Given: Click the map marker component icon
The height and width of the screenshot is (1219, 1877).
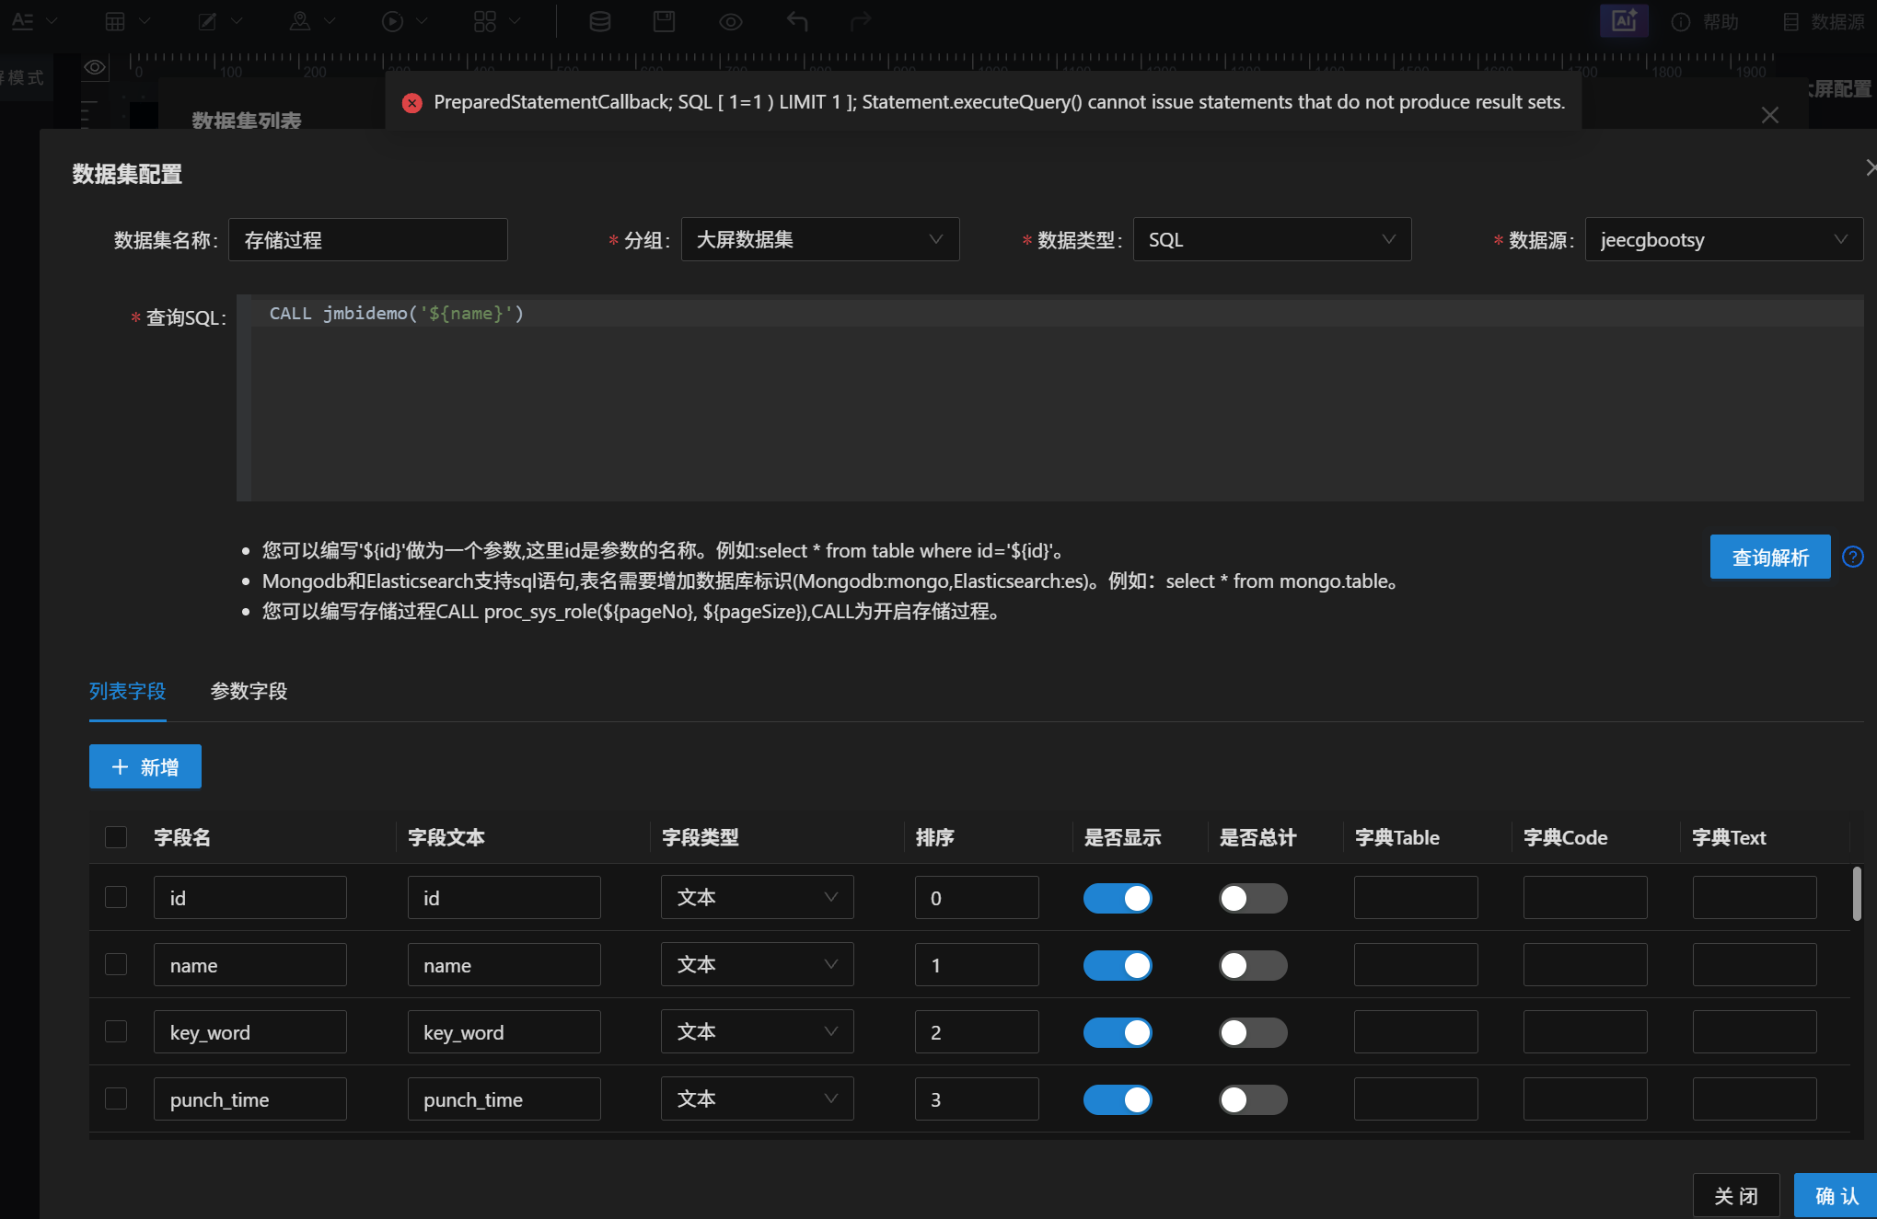Looking at the screenshot, I should [300, 21].
